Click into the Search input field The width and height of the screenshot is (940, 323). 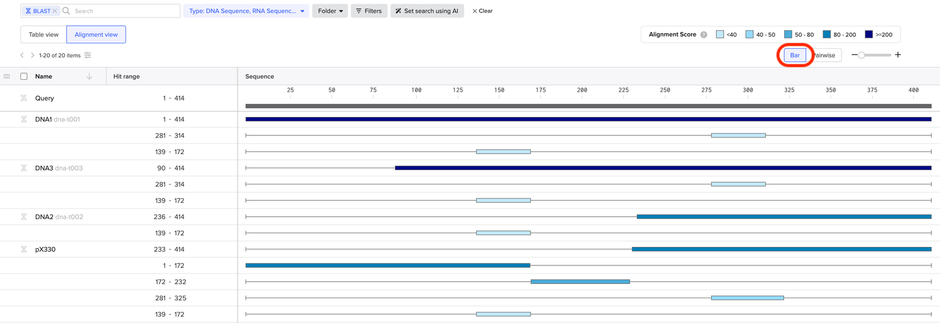click(x=124, y=11)
